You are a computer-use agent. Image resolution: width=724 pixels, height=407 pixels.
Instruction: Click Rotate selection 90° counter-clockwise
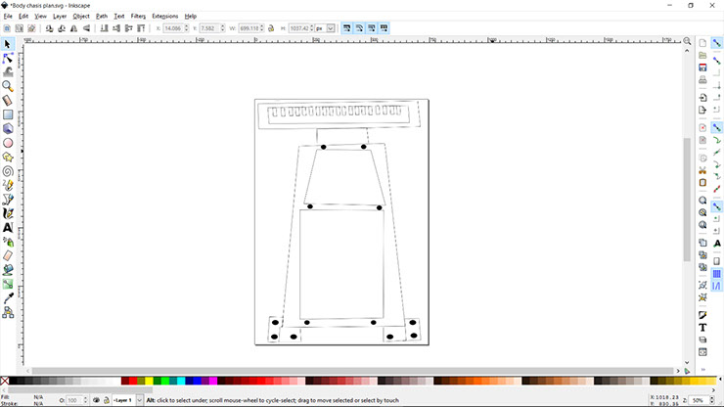coord(49,28)
